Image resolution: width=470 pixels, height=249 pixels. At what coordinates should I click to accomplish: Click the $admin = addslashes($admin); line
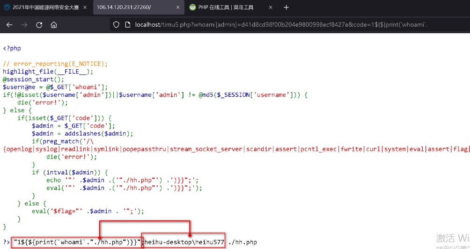point(82,134)
